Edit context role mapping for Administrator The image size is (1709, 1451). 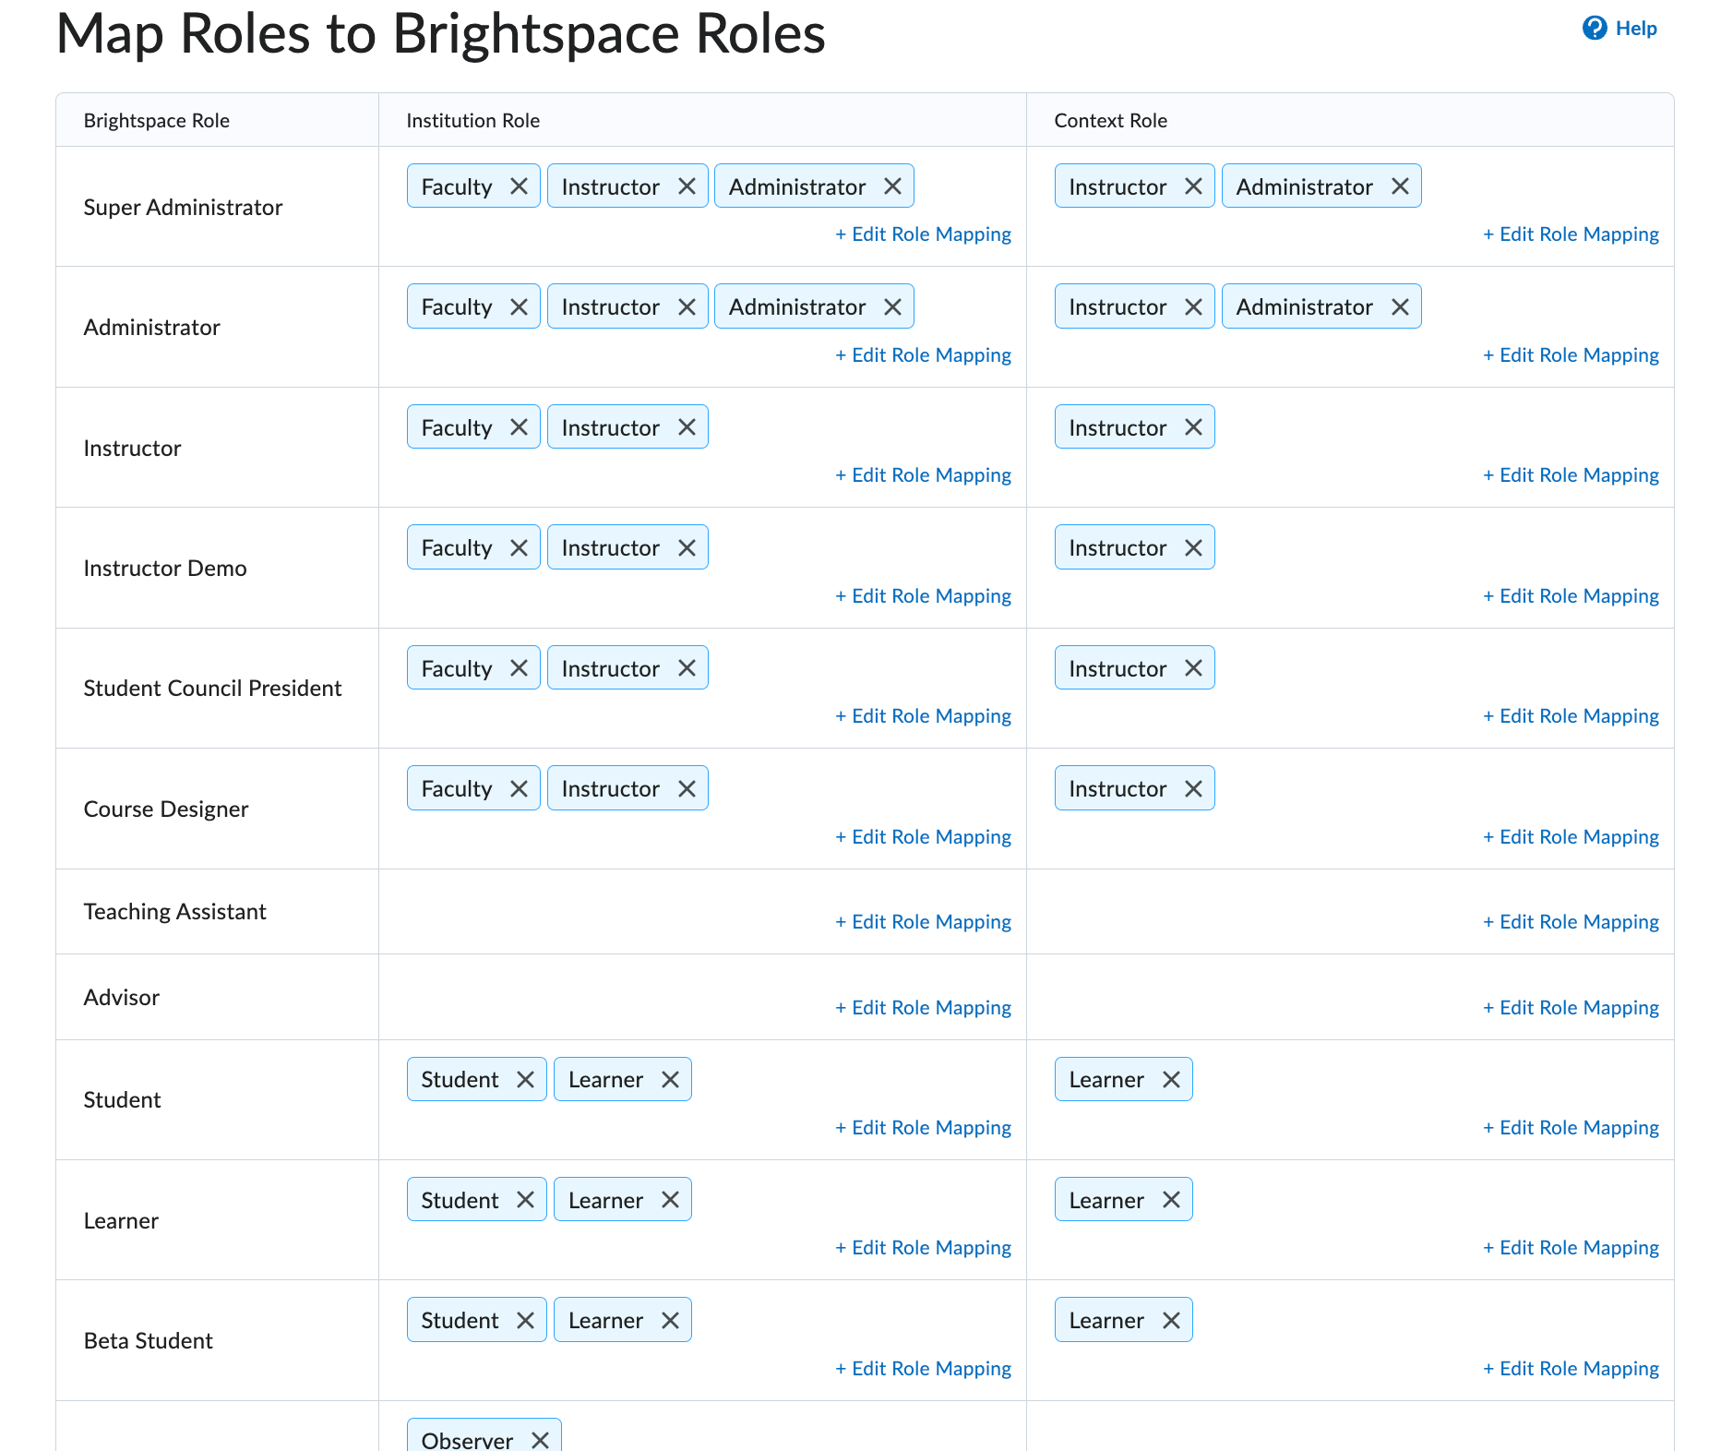tap(1571, 355)
